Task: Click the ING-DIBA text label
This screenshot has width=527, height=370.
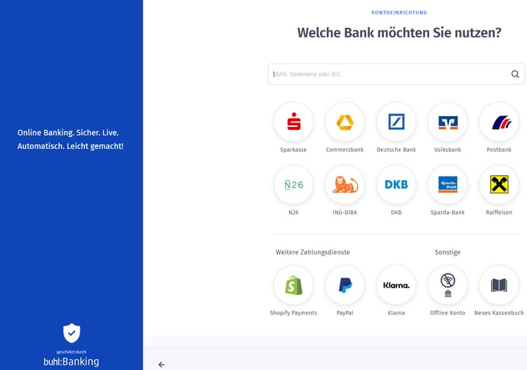Action: [x=345, y=213]
